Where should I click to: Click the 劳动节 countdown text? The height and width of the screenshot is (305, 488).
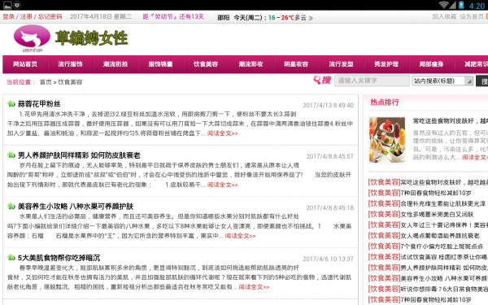point(173,17)
